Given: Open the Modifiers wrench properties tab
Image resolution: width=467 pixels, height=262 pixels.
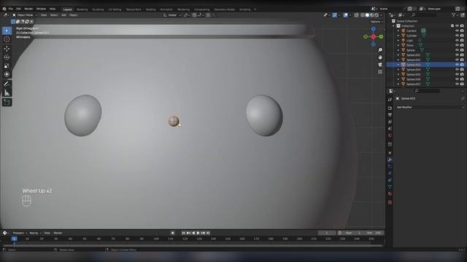Looking at the screenshot, I should 390,160.
